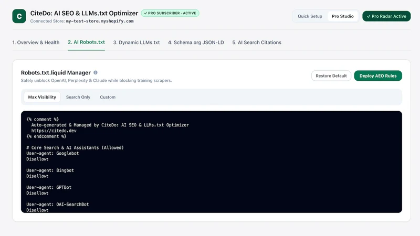Choose the Search Only preset
The width and height of the screenshot is (420, 236).
78,97
